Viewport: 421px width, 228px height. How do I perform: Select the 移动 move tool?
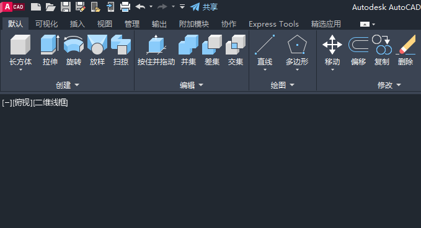[332, 50]
